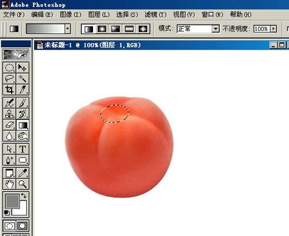Click the gradient preview bar to edit
Viewport: 289px width, 236px height.
click(x=46, y=29)
